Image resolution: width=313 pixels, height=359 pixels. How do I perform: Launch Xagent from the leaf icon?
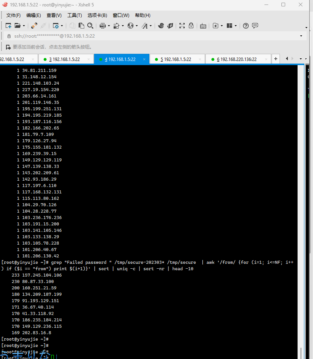pyautogui.click(x=170, y=26)
